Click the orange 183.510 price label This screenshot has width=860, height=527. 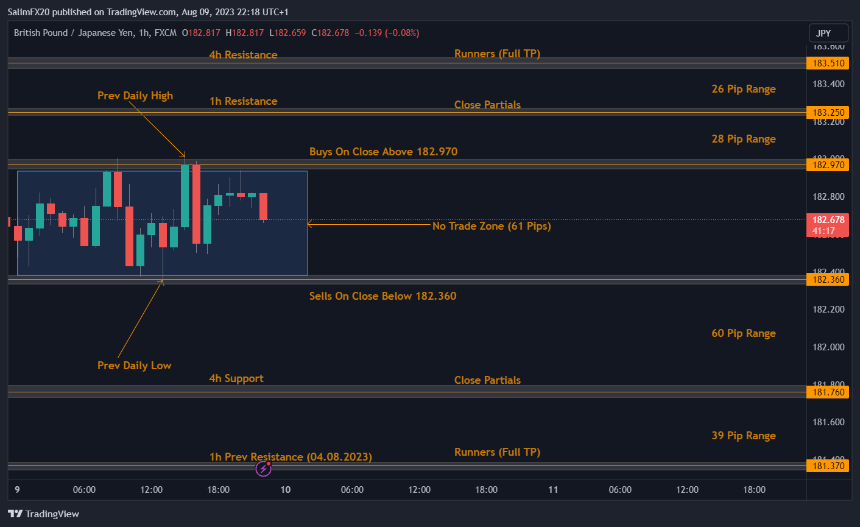(x=827, y=63)
